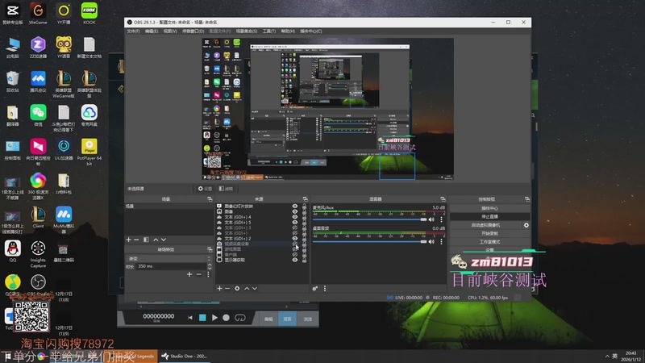Click 插件中心 button in Controls panel
645x363 pixels.
click(489, 208)
